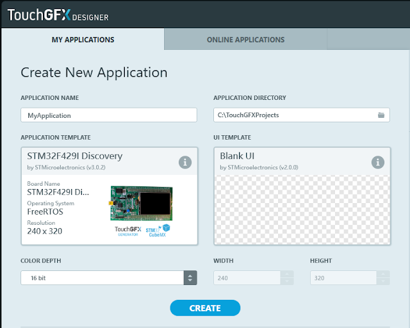Click the Blank UI template title
Image resolution: width=410 pixels, height=328 pixels.
[x=237, y=156]
